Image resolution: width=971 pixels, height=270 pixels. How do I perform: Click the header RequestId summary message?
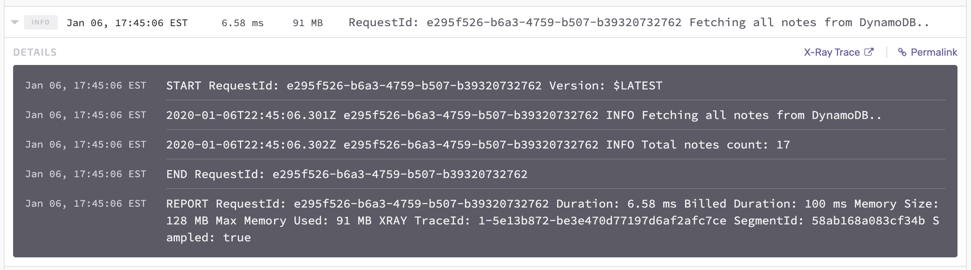[x=639, y=22]
